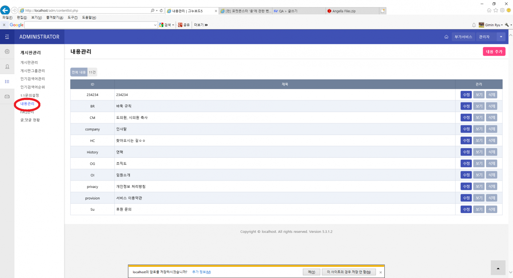The image size is (513, 278).
Task: Click the browser back arrow button
Action: tap(5, 10)
